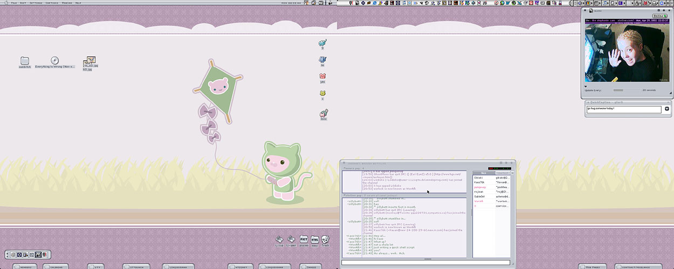Open the HTML file icon near Trash
The height and width of the screenshot is (269, 674).
point(315,239)
